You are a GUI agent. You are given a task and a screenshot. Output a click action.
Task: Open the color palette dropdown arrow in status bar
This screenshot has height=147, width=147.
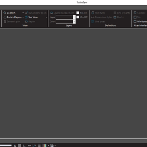pyautogui.click(x=48, y=145)
